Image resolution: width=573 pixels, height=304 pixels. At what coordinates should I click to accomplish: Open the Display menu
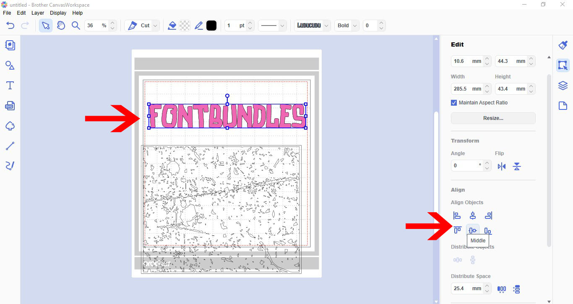click(58, 13)
